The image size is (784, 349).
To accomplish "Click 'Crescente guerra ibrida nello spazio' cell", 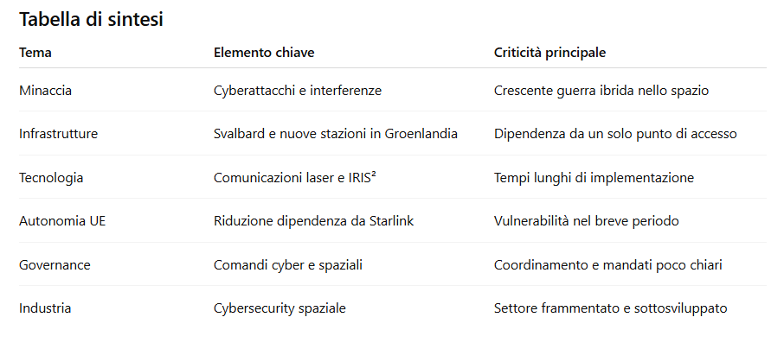I will tap(601, 90).
